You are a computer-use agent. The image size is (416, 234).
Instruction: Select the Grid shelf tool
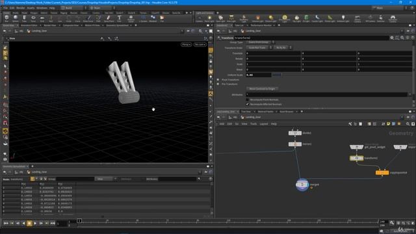tap(42, 18)
